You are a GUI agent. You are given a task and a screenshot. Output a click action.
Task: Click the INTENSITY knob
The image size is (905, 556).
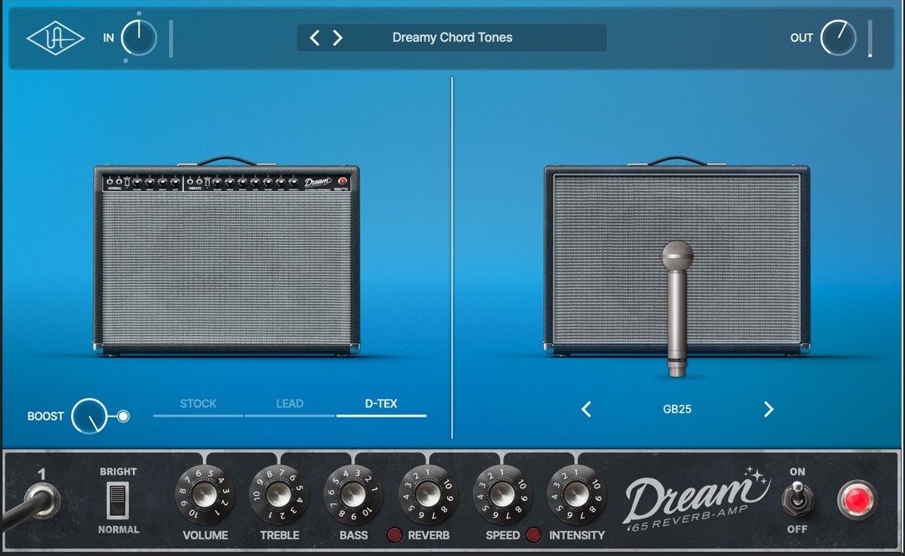coord(576,494)
